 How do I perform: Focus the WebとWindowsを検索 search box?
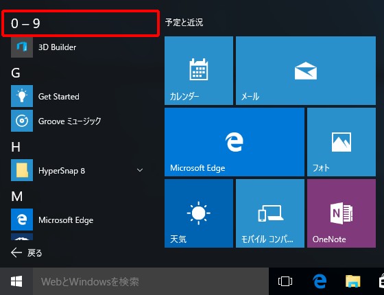[151, 281]
